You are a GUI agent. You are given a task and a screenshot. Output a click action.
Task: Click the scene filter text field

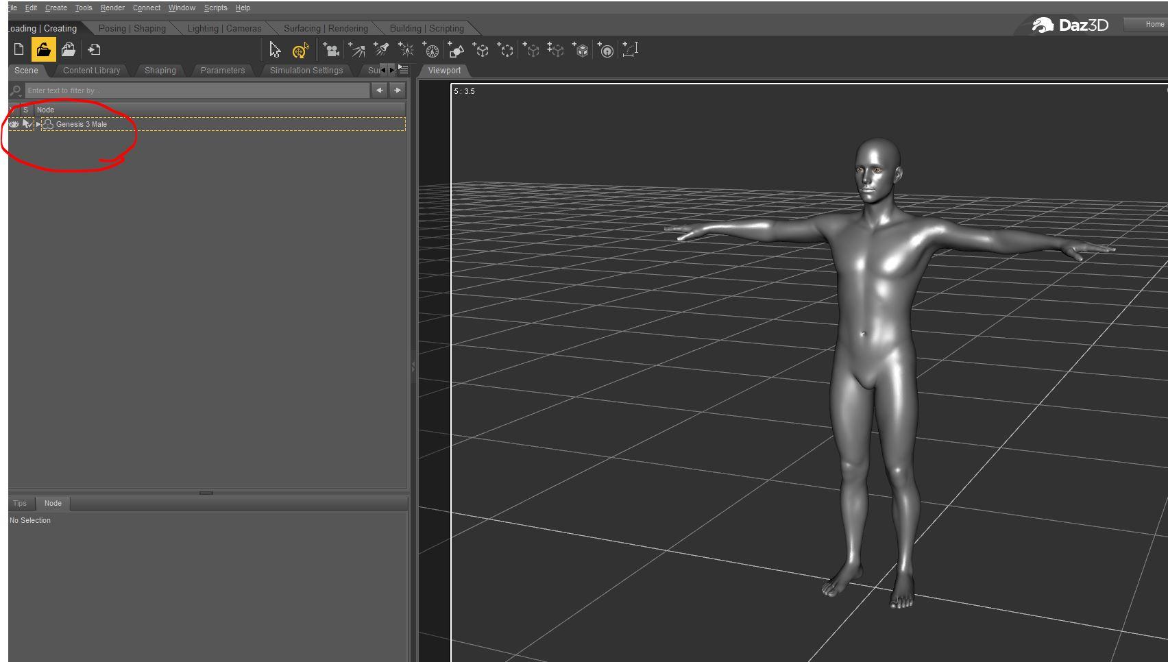197,90
